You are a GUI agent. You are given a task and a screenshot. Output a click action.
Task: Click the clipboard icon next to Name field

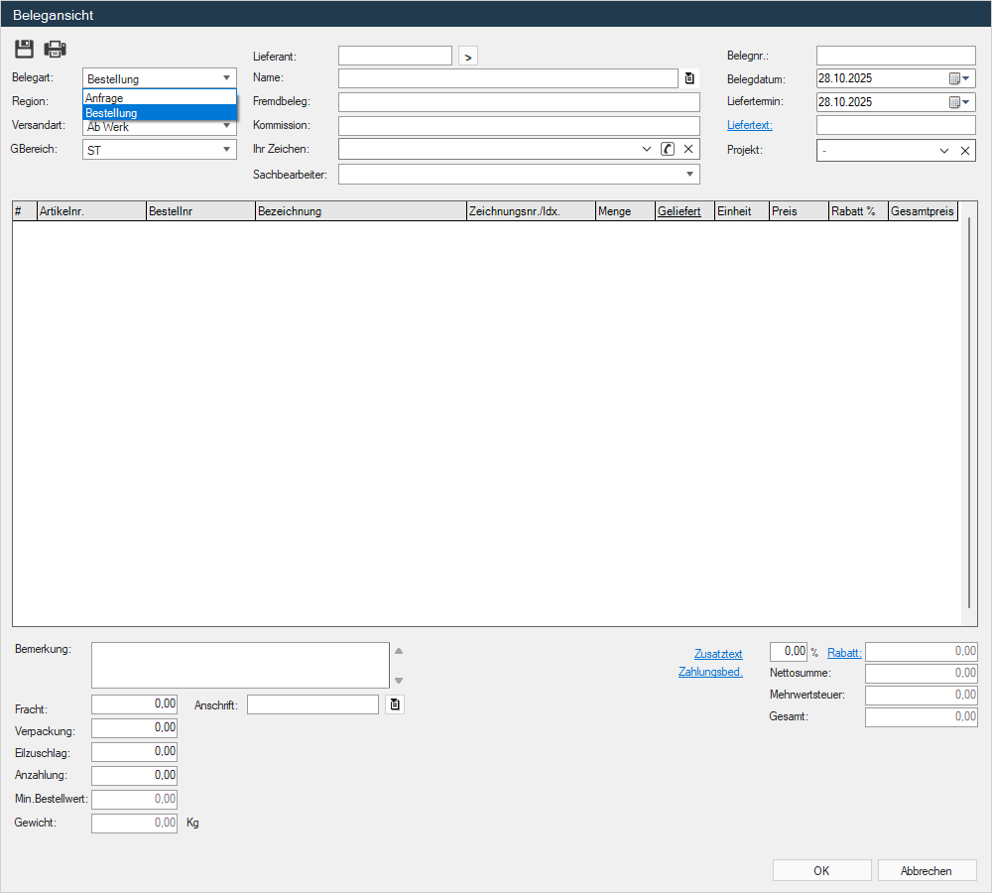click(689, 78)
